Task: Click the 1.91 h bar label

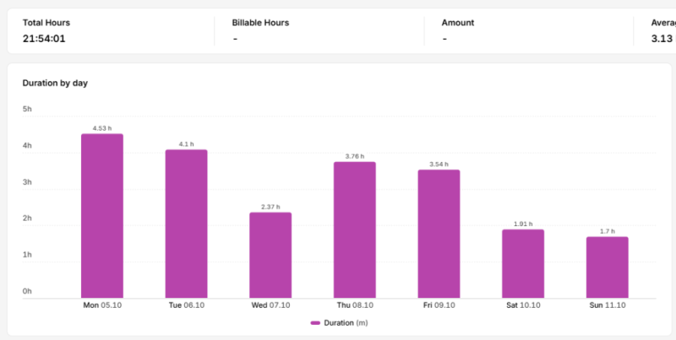Action: (x=523, y=224)
